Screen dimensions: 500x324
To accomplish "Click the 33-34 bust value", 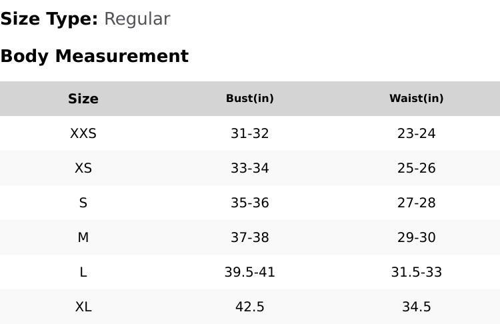I will click(x=250, y=168).
